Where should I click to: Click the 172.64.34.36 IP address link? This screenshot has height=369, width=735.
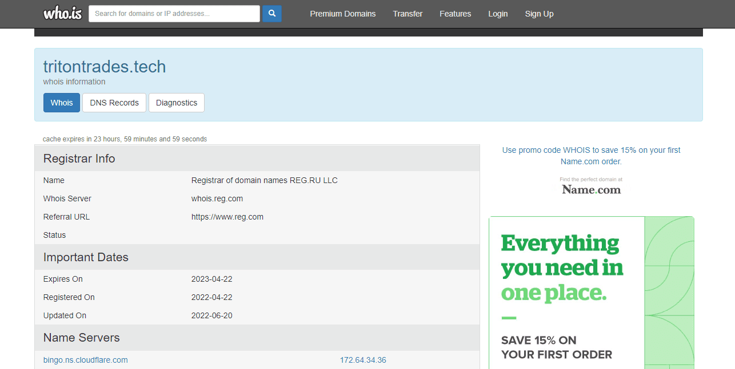click(363, 360)
